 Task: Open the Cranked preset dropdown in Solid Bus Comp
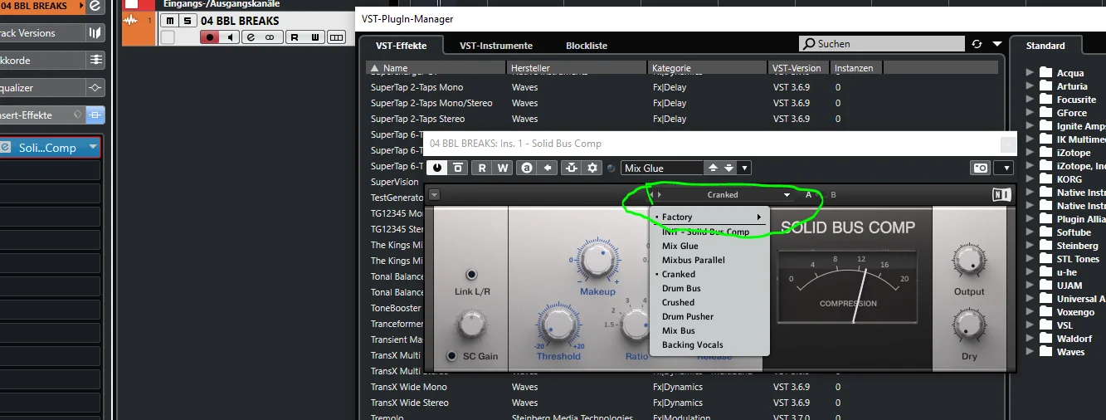click(787, 195)
